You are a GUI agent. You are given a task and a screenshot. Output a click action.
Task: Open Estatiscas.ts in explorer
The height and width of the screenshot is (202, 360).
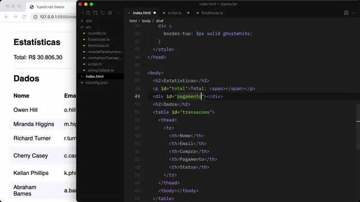(x=98, y=39)
